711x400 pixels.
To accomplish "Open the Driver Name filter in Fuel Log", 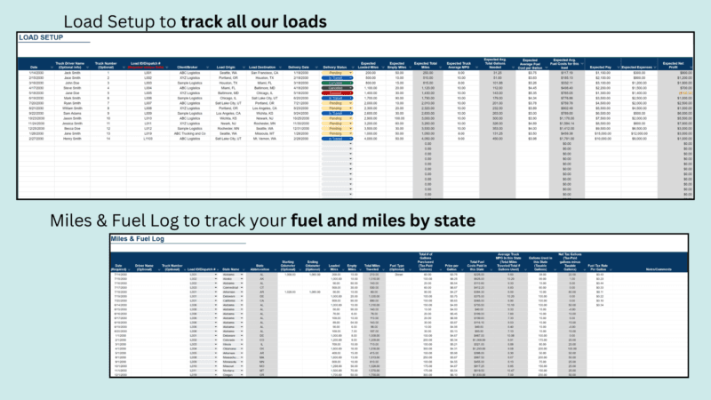I will [x=159, y=270].
